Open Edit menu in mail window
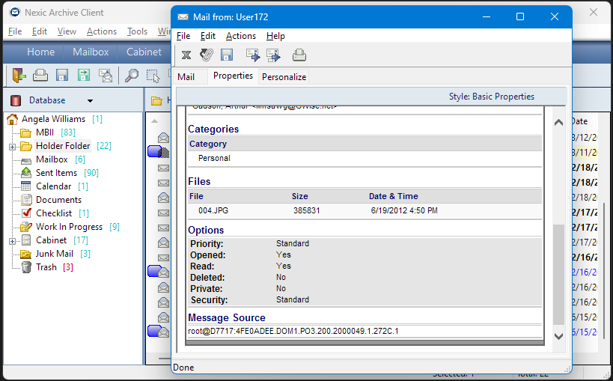This screenshot has height=381, width=613. click(x=207, y=36)
